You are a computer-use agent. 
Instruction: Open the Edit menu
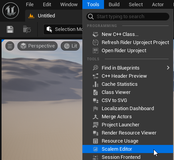tap(47, 5)
